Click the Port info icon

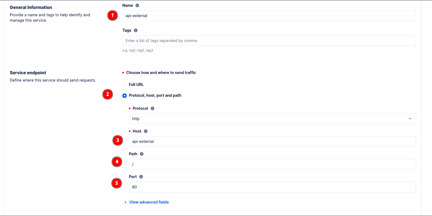point(141,177)
